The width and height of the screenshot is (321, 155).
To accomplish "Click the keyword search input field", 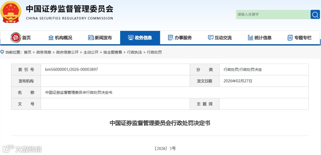I will pyautogui.click(x=273, y=15).
